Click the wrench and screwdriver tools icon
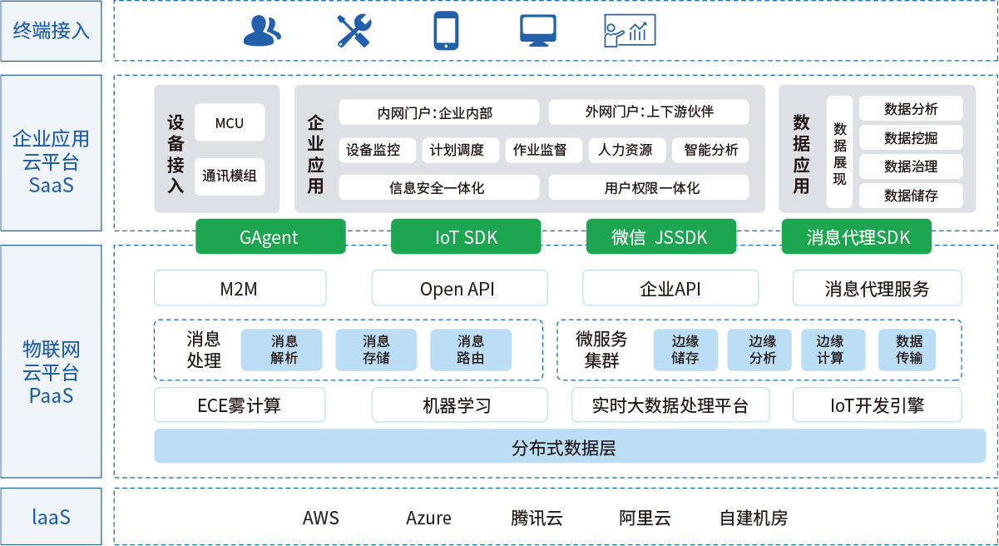 coord(354,31)
